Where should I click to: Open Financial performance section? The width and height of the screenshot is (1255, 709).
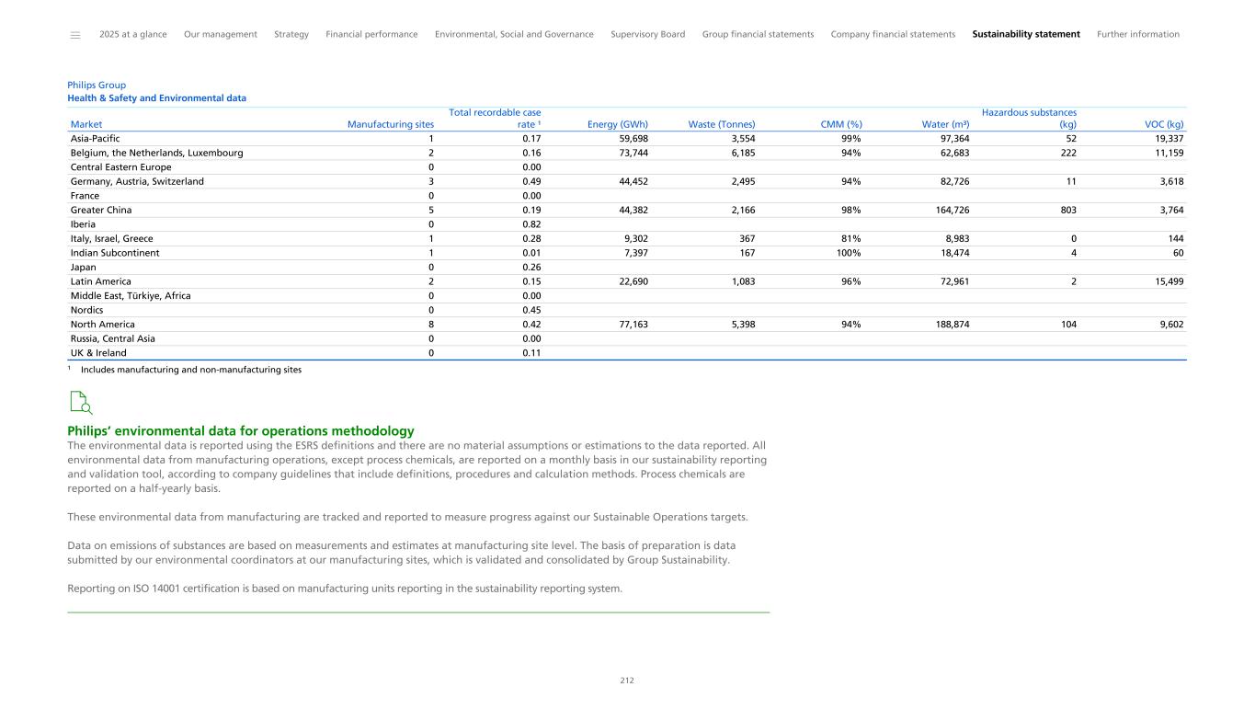[x=371, y=34]
